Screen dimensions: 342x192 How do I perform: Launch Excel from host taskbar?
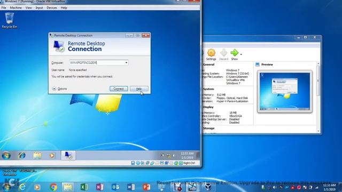[x=84, y=187]
